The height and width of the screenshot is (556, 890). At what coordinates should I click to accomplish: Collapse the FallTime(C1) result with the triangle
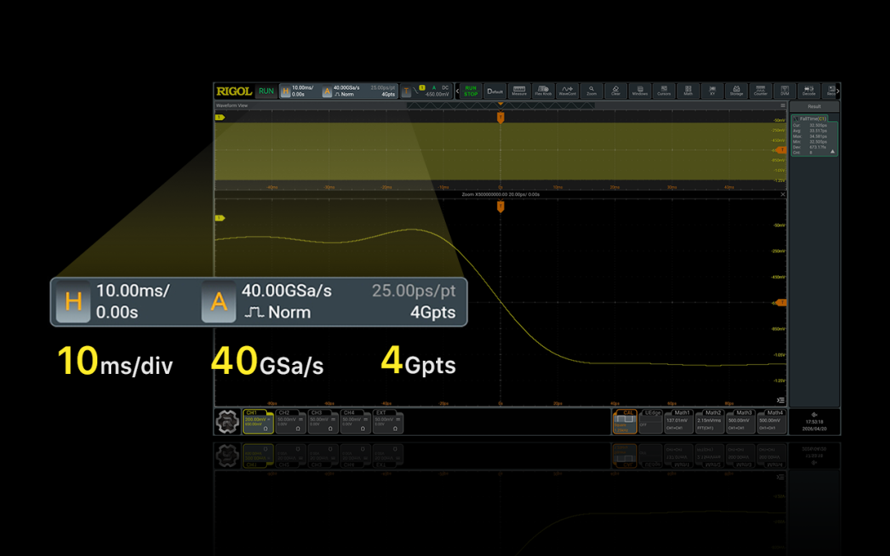(x=832, y=152)
